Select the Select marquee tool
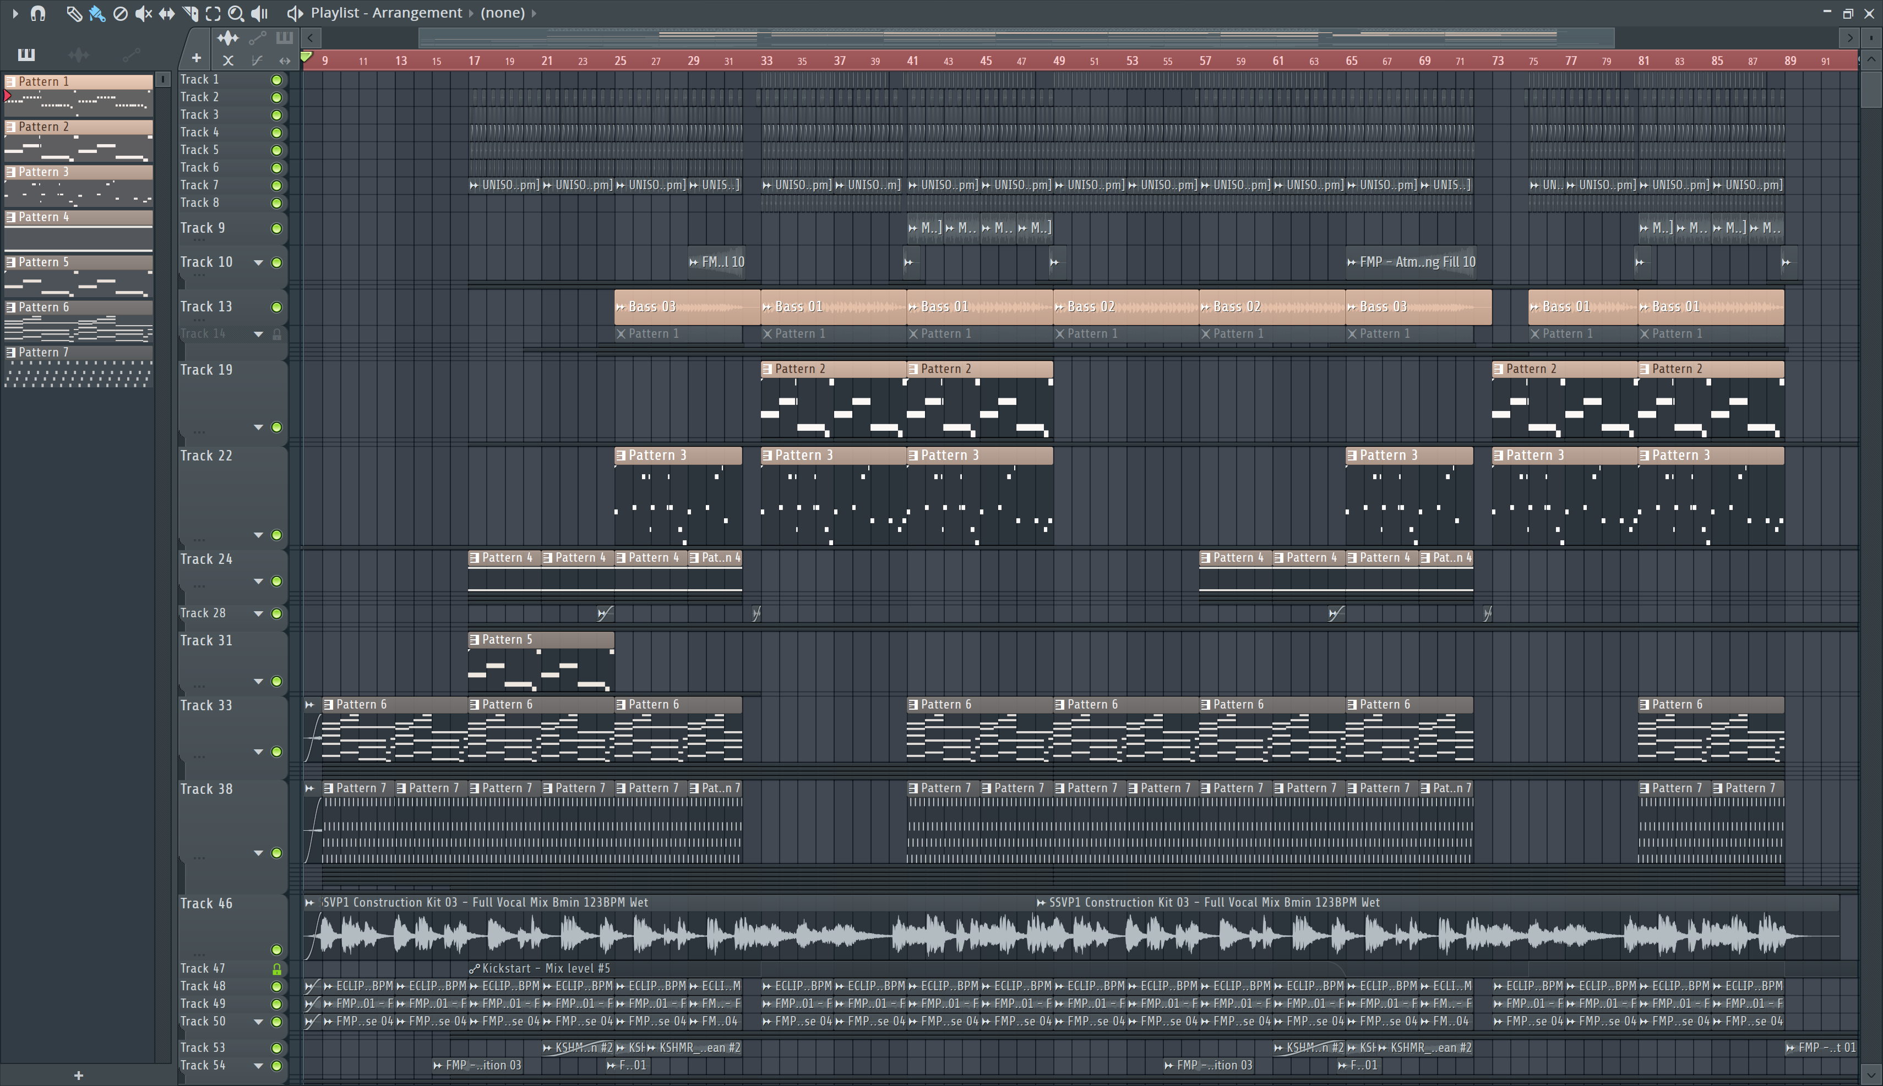The height and width of the screenshot is (1086, 1883). click(x=213, y=13)
